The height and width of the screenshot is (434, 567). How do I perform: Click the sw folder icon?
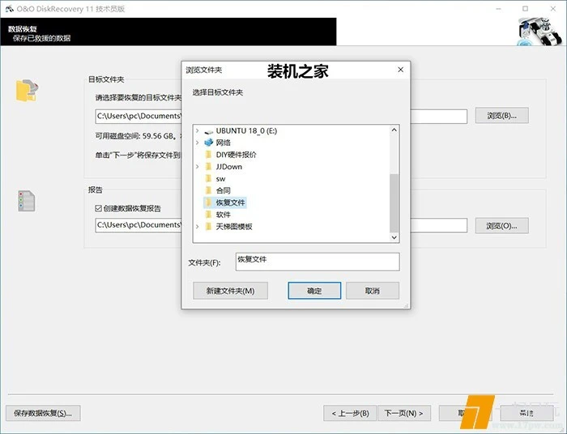pyautogui.click(x=209, y=178)
